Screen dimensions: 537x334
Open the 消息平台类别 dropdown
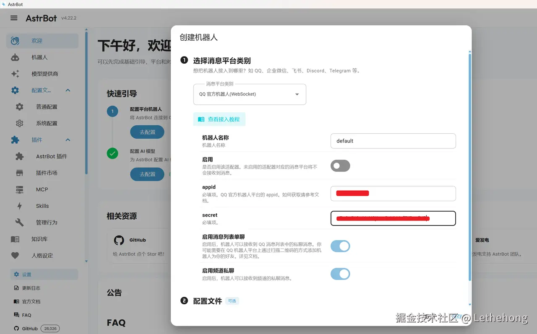(x=250, y=94)
